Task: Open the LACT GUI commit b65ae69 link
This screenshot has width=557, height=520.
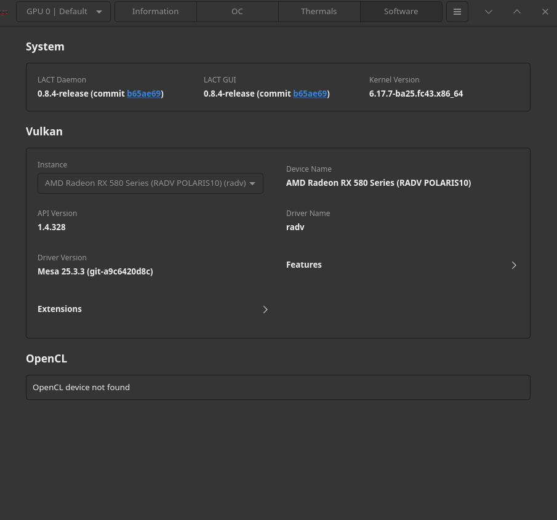Action: pyautogui.click(x=310, y=94)
